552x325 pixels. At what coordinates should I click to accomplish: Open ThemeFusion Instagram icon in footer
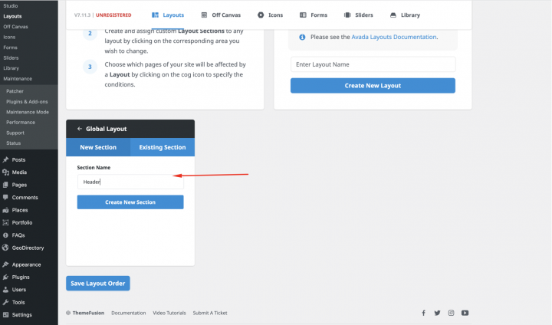pyautogui.click(x=451, y=313)
